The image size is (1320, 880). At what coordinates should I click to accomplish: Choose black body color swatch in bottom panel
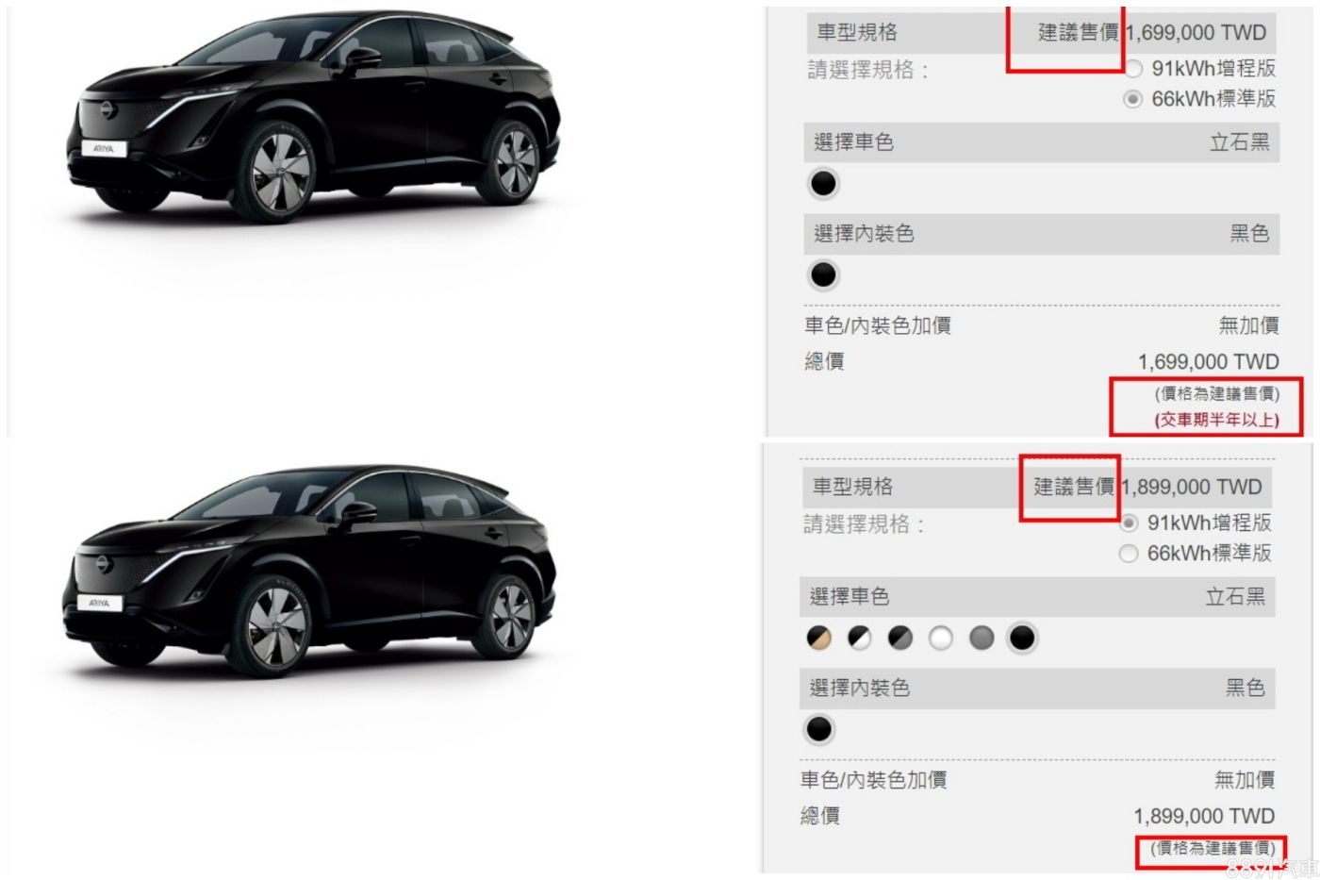(x=1022, y=639)
